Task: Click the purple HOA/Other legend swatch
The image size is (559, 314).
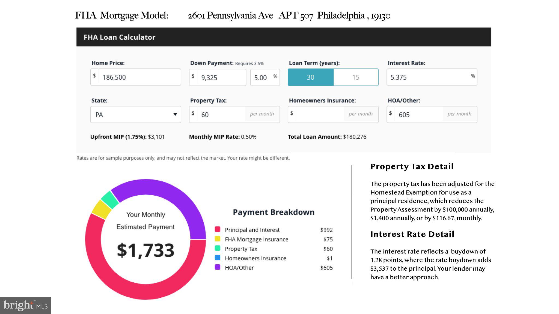Action: point(218,267)
